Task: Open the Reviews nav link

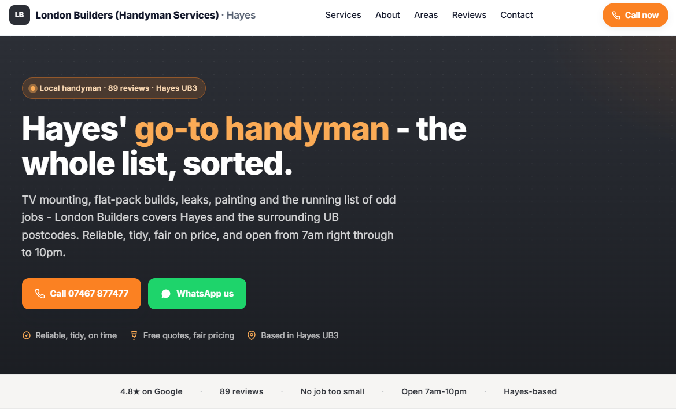Action: tap(469, 15)
